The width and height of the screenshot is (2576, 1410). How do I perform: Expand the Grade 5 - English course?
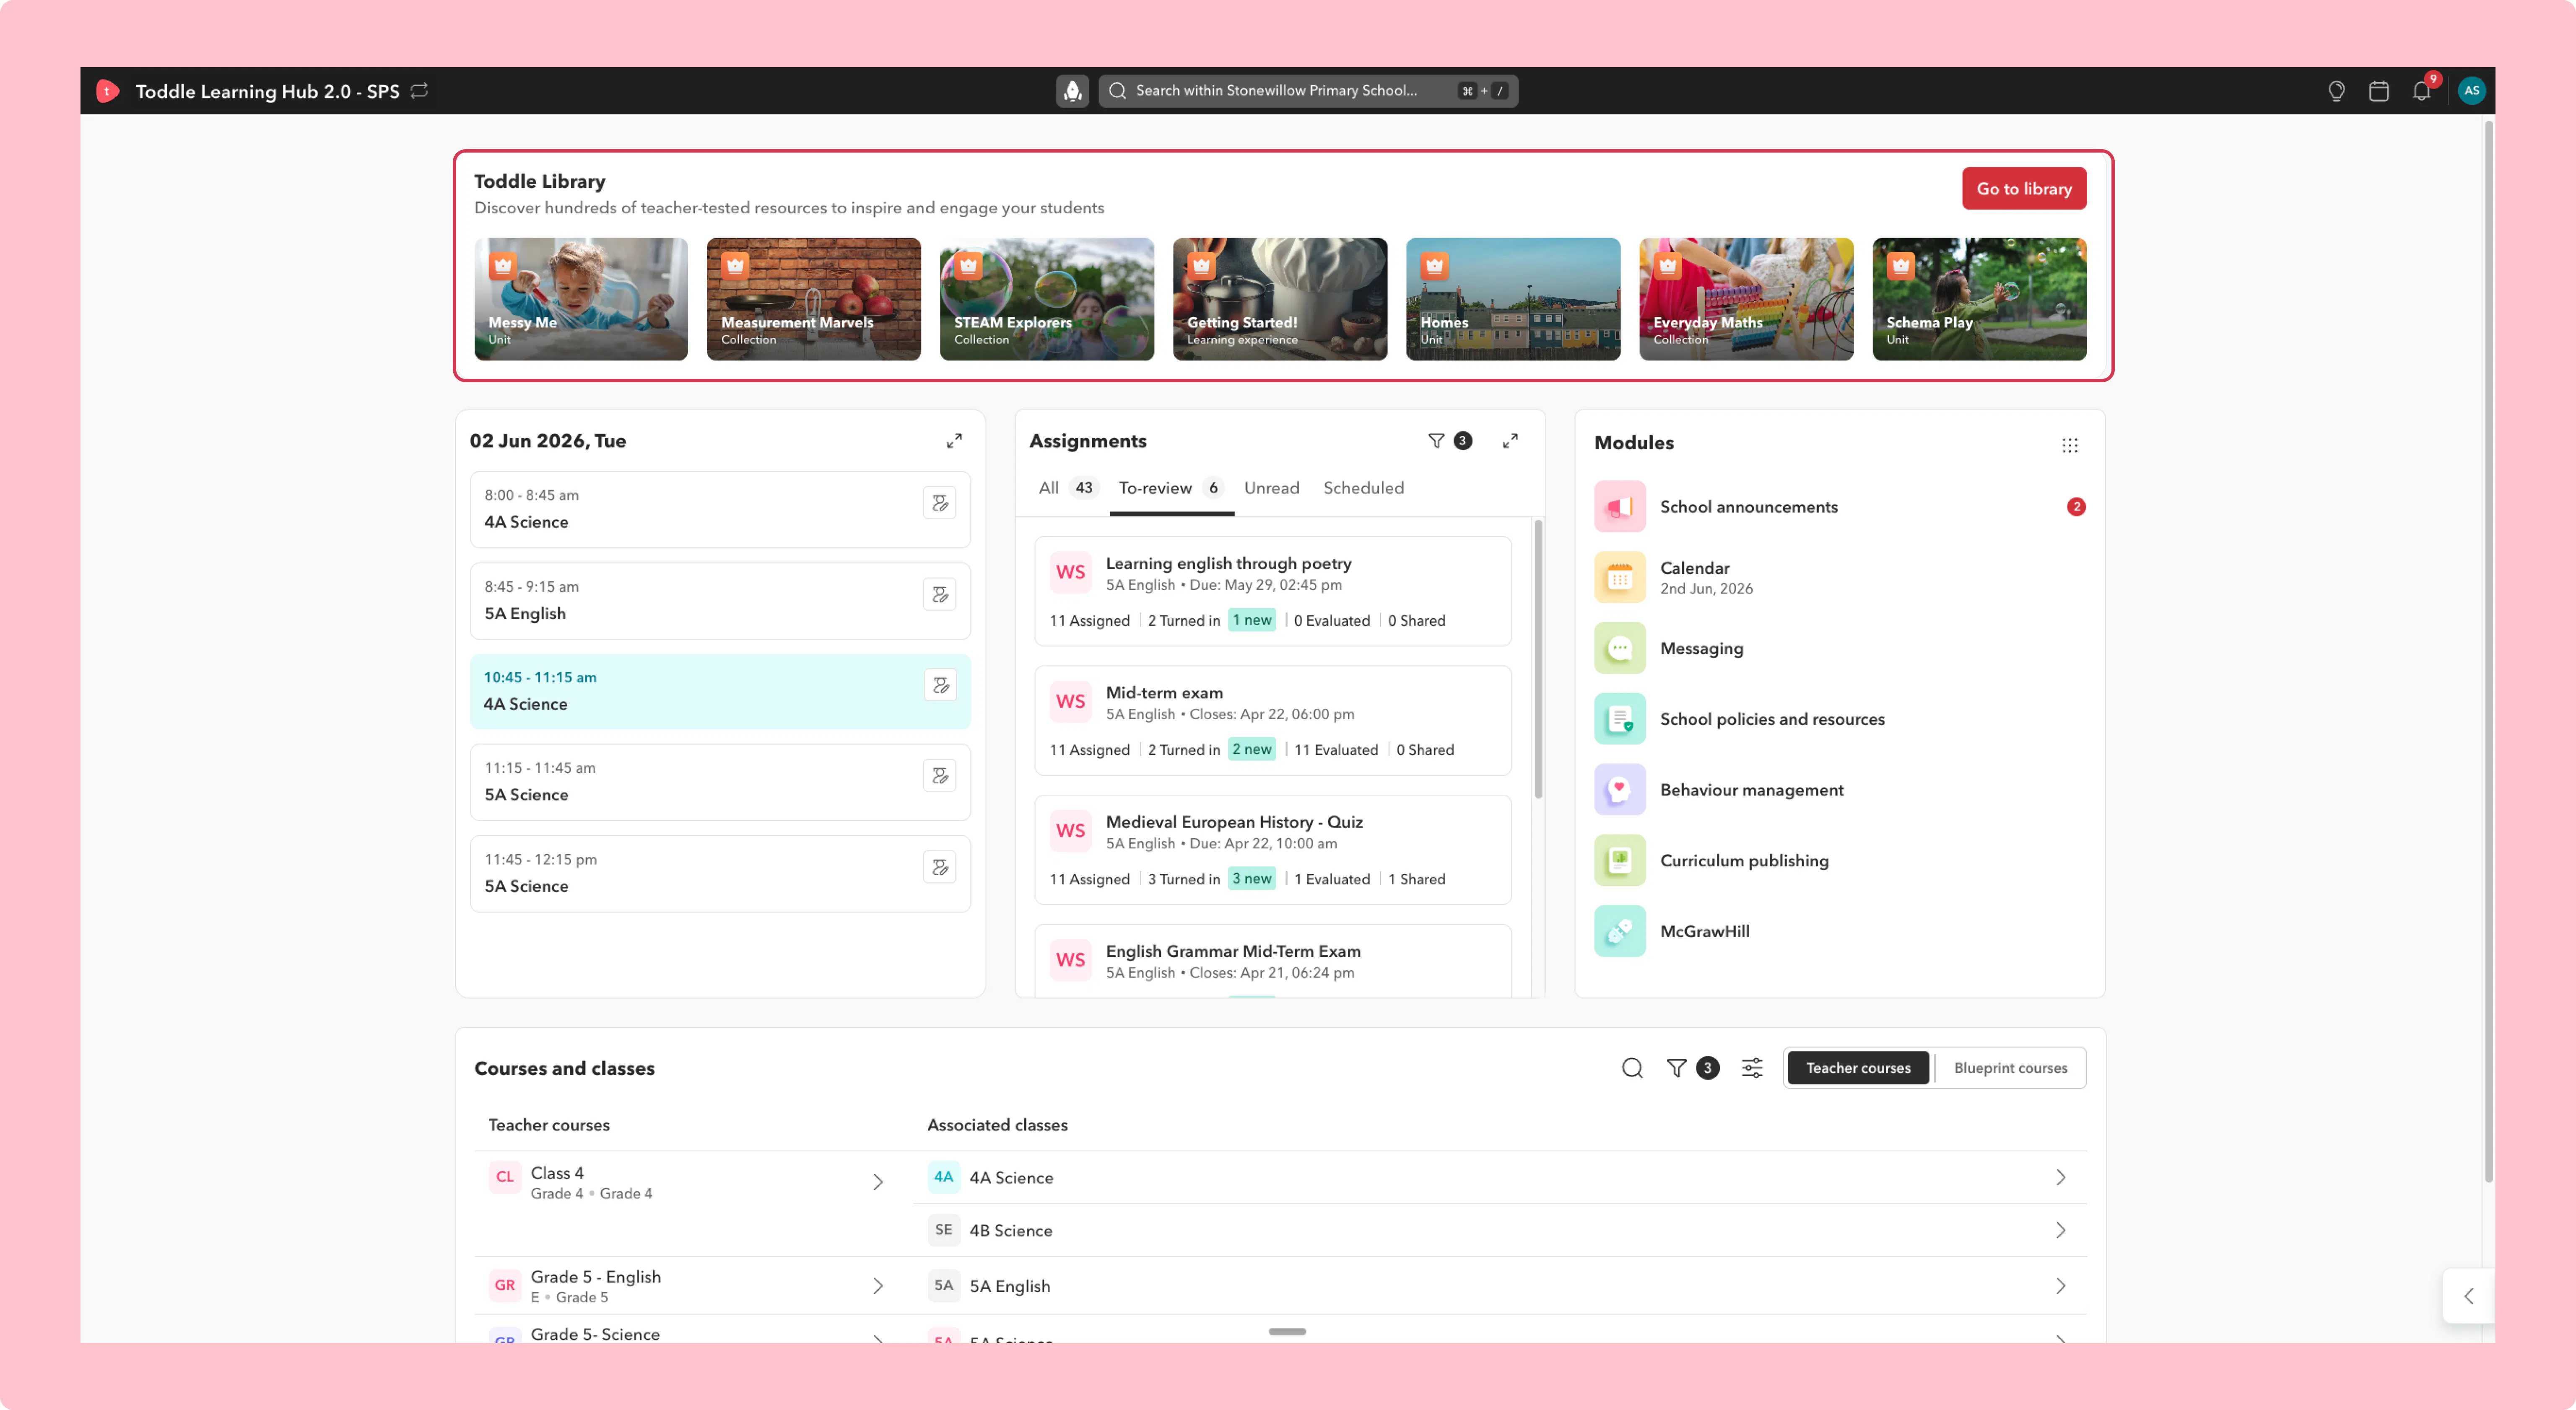pyautogui.click(x=877, y=1286)
